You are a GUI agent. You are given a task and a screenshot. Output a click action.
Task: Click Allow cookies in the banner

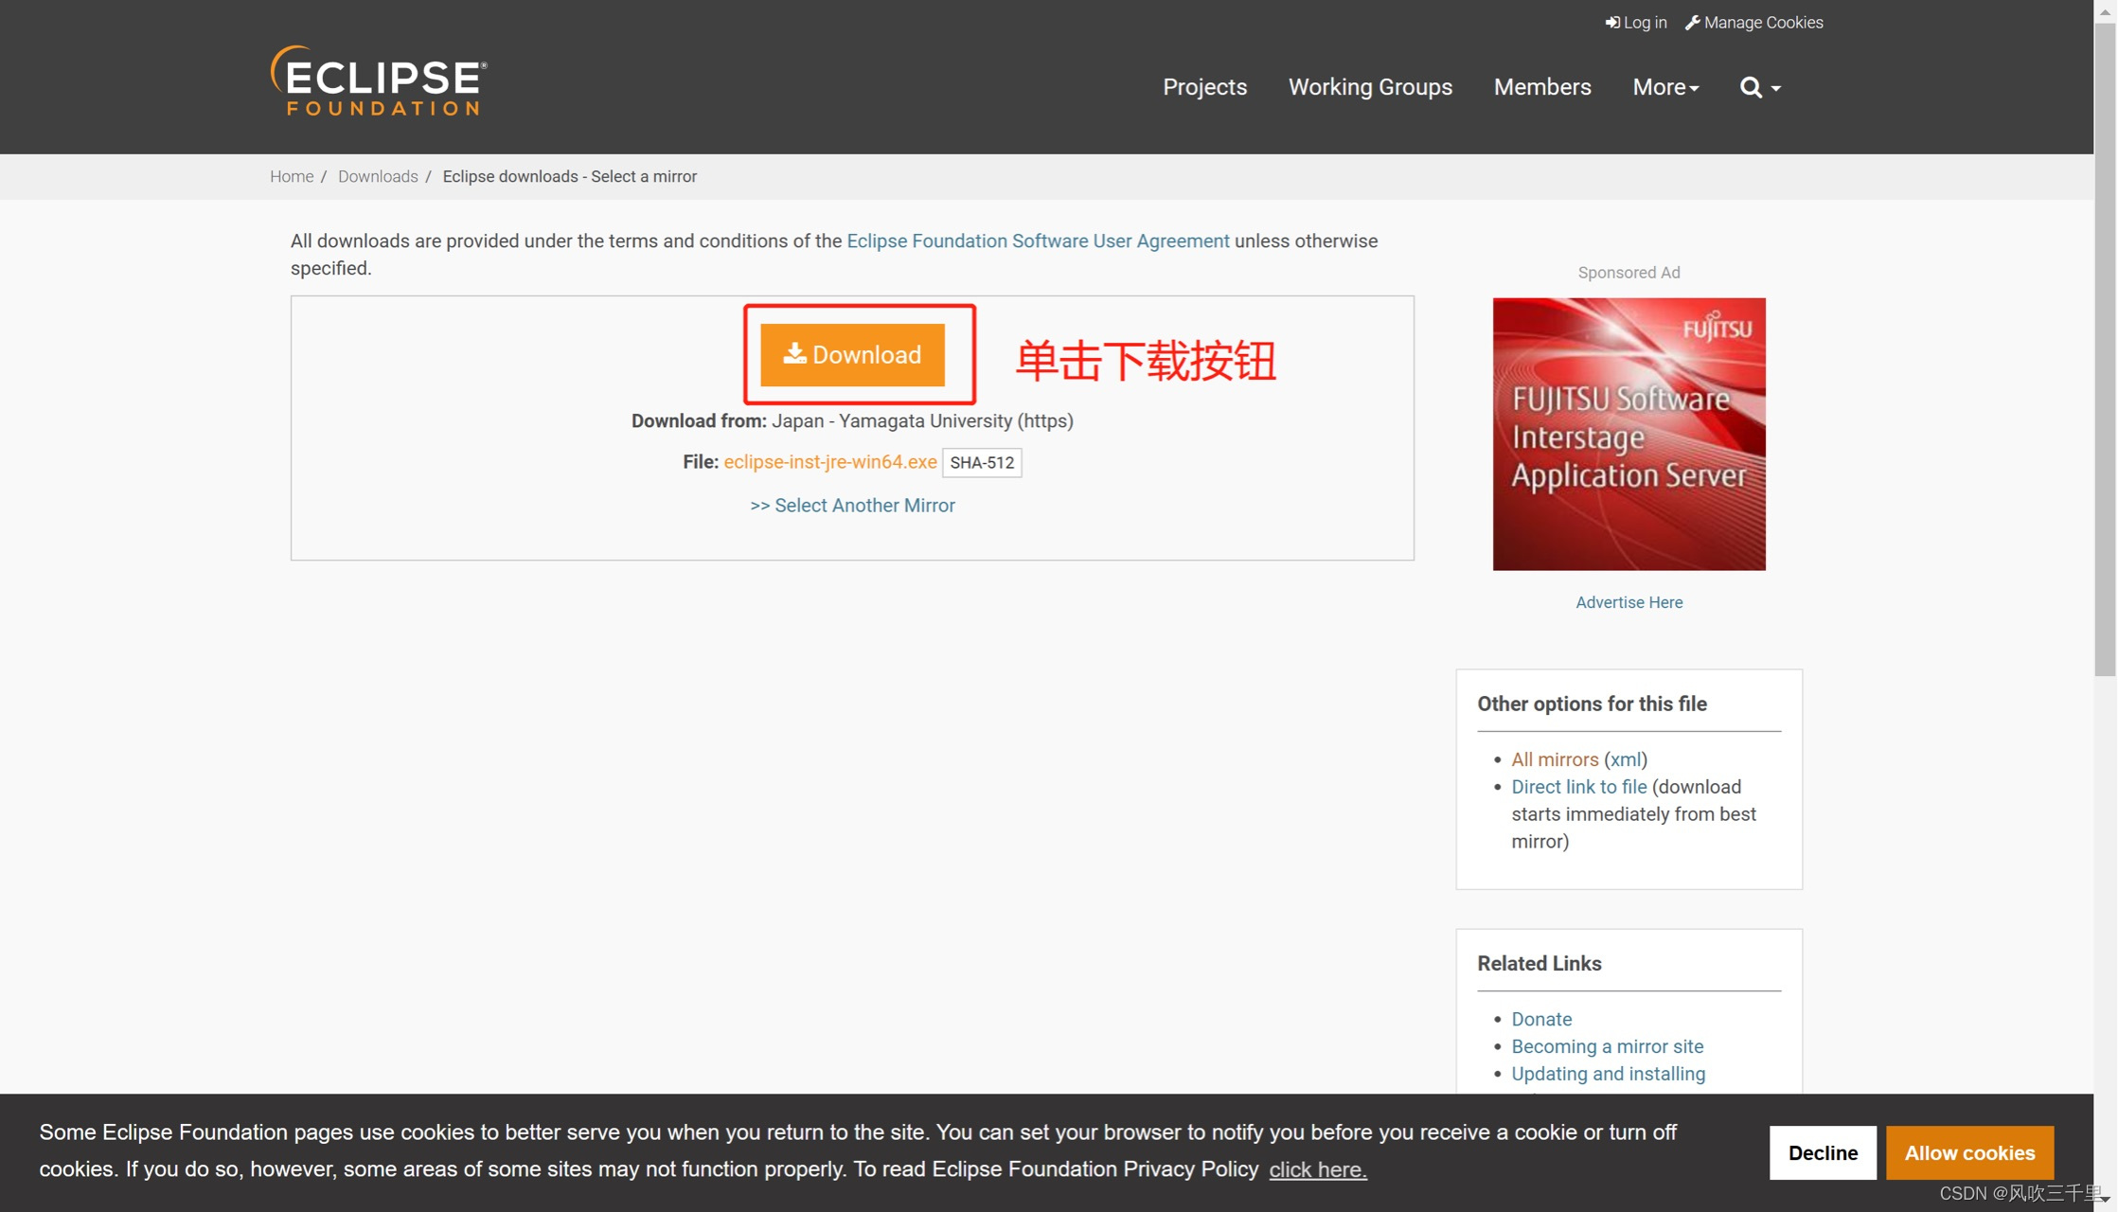(1969, 1152)
